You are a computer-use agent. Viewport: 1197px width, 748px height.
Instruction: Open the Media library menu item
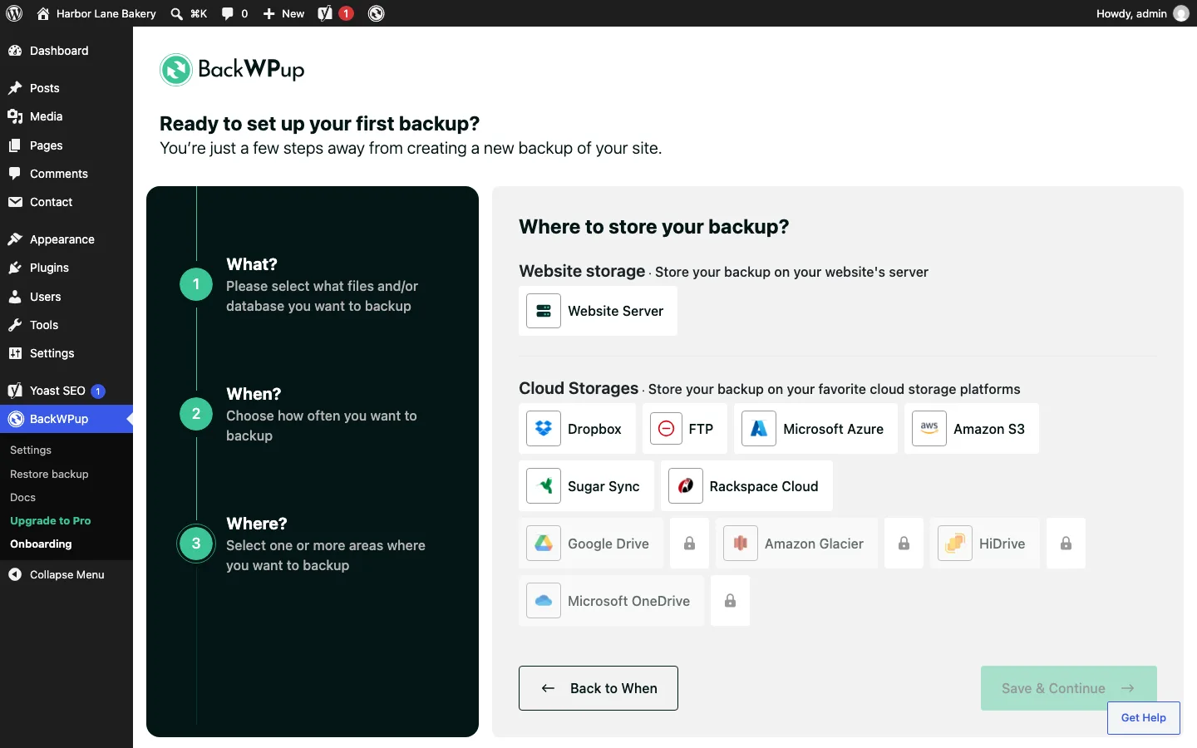click(x=66, y=116)
